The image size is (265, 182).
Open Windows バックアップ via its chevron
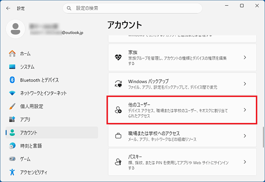click(x=245, y=84)
